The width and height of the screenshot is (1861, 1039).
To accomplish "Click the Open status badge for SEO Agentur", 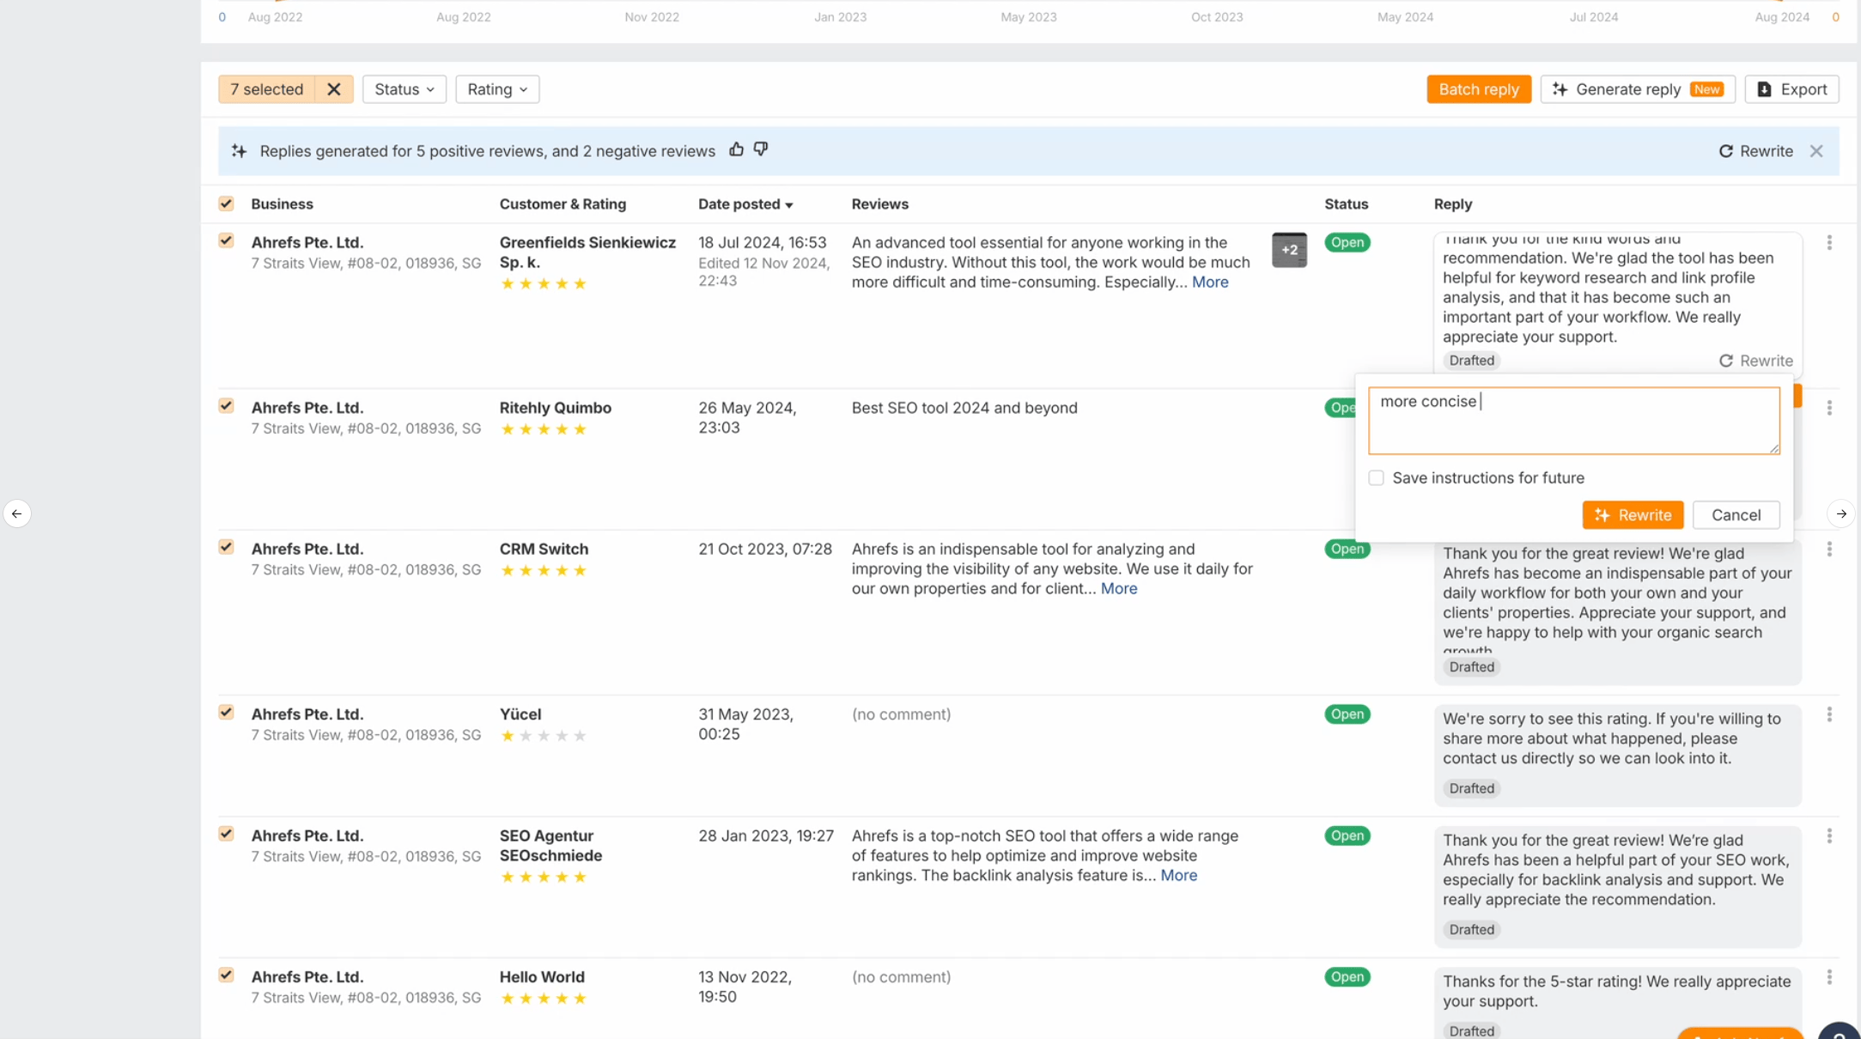I will (1347, 836).
